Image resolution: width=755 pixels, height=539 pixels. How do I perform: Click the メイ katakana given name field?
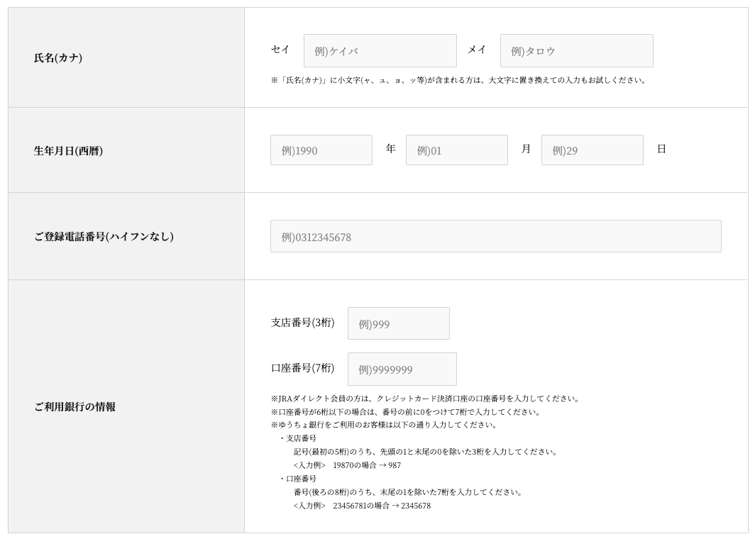click(576, 51)
